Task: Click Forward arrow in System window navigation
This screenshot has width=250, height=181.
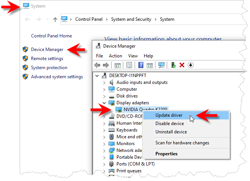Action: (x=39, y=19)
